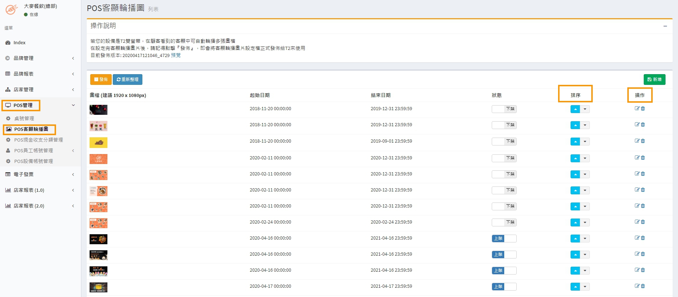Switch status of the 2020-02-24 image
This screenshot has width=678, height=297.
[x=504, y=222]
